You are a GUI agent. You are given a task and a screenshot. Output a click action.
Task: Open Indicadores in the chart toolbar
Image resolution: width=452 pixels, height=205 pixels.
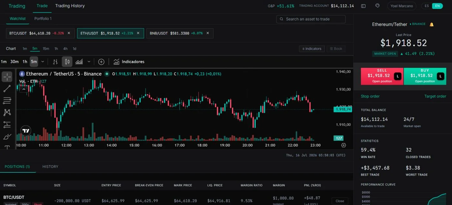click(x=129, y=62)
